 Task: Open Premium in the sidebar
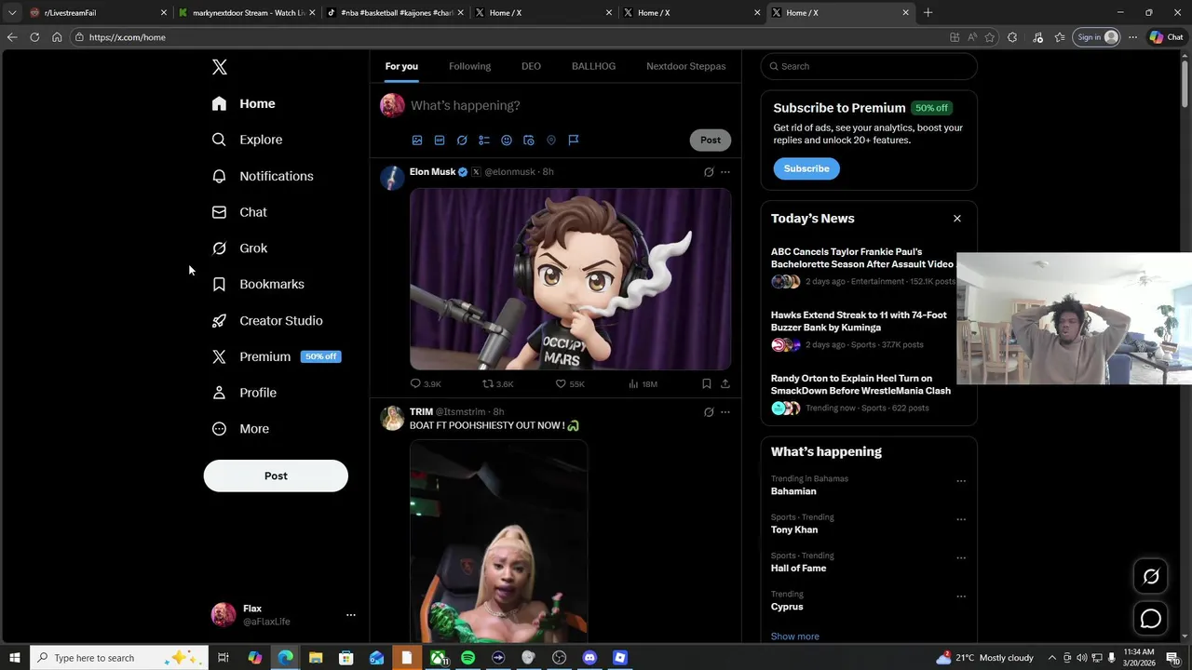(277, 356)
